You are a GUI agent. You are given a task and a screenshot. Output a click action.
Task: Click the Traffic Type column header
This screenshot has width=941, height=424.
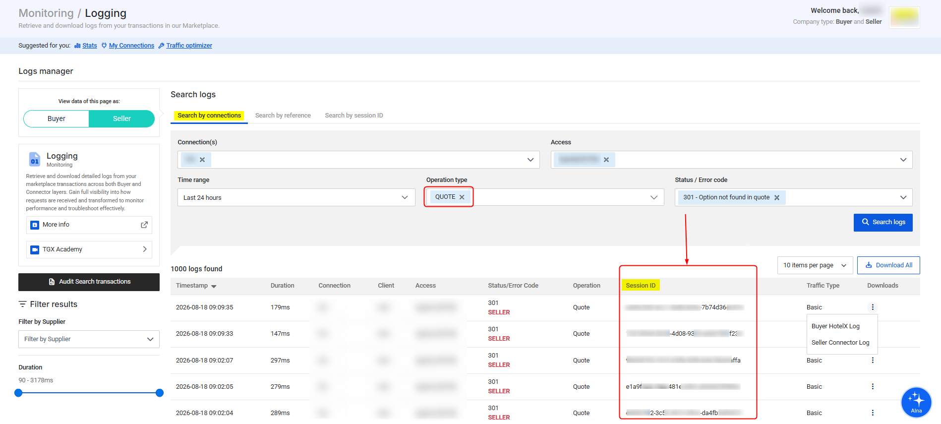click(x=823, y=286)
